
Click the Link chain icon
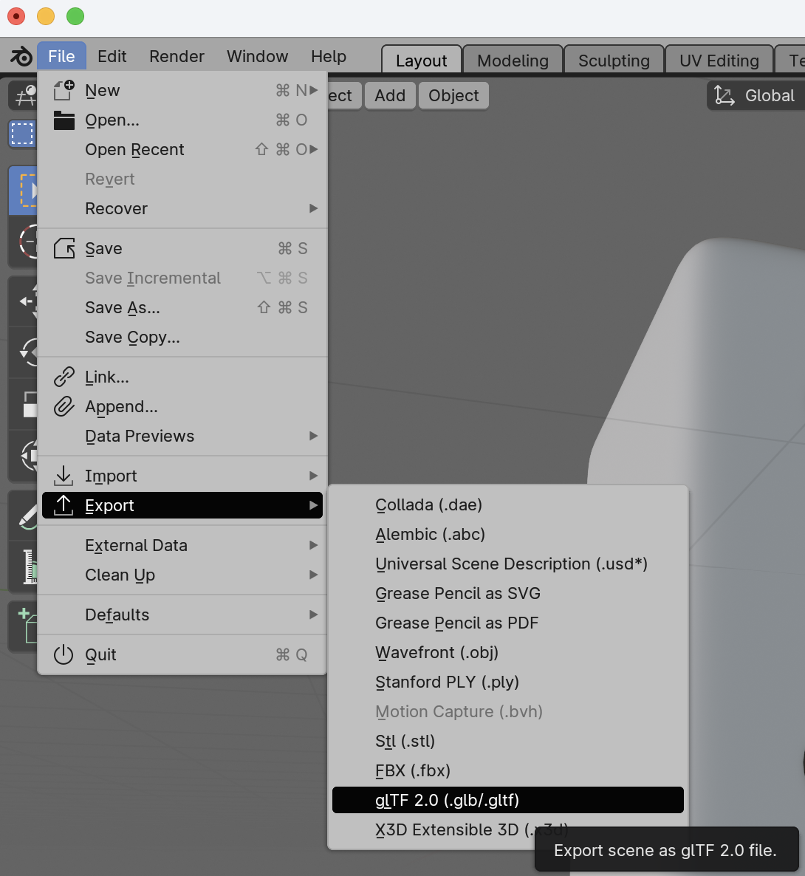pos(64,377)
